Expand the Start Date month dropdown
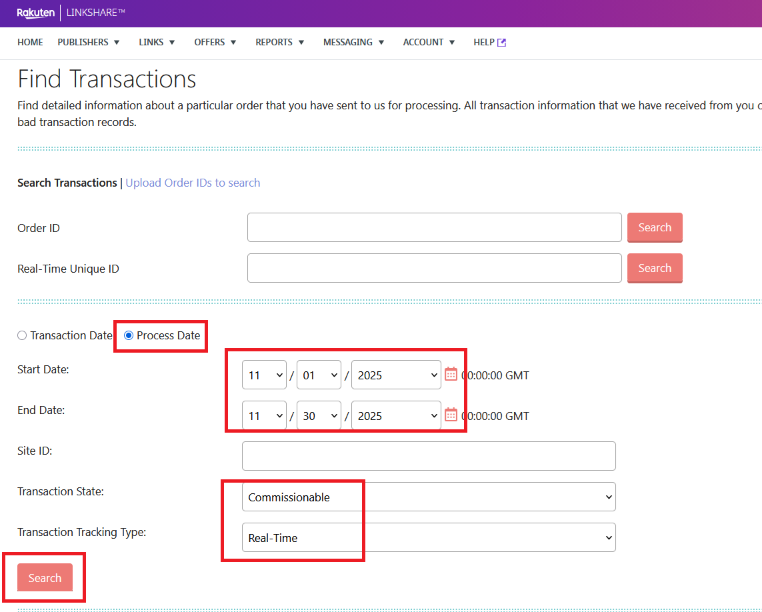The image size is (762, 612). 264,375
